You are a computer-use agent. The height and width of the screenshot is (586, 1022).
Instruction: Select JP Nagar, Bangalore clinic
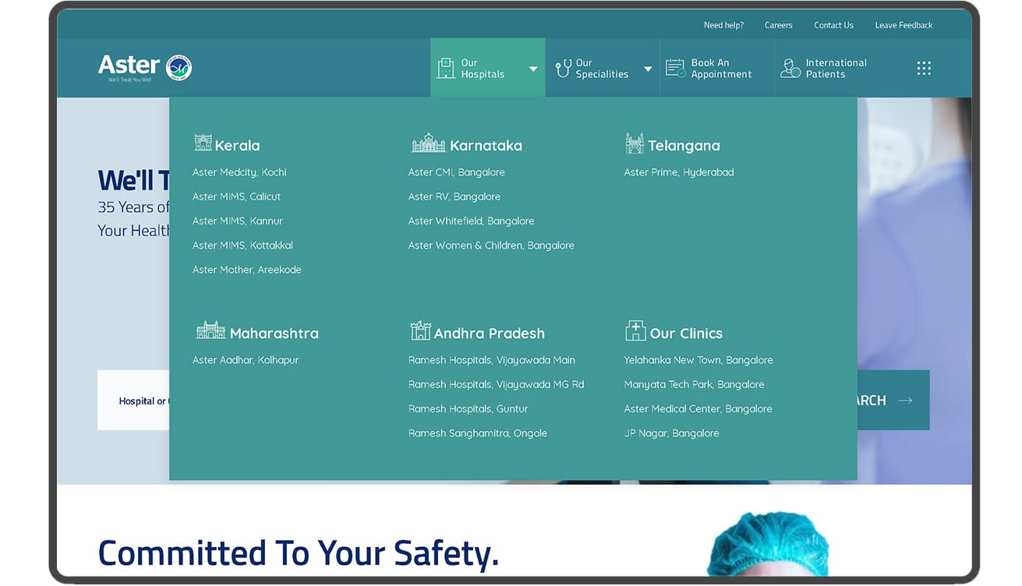(x=671, y=433)
